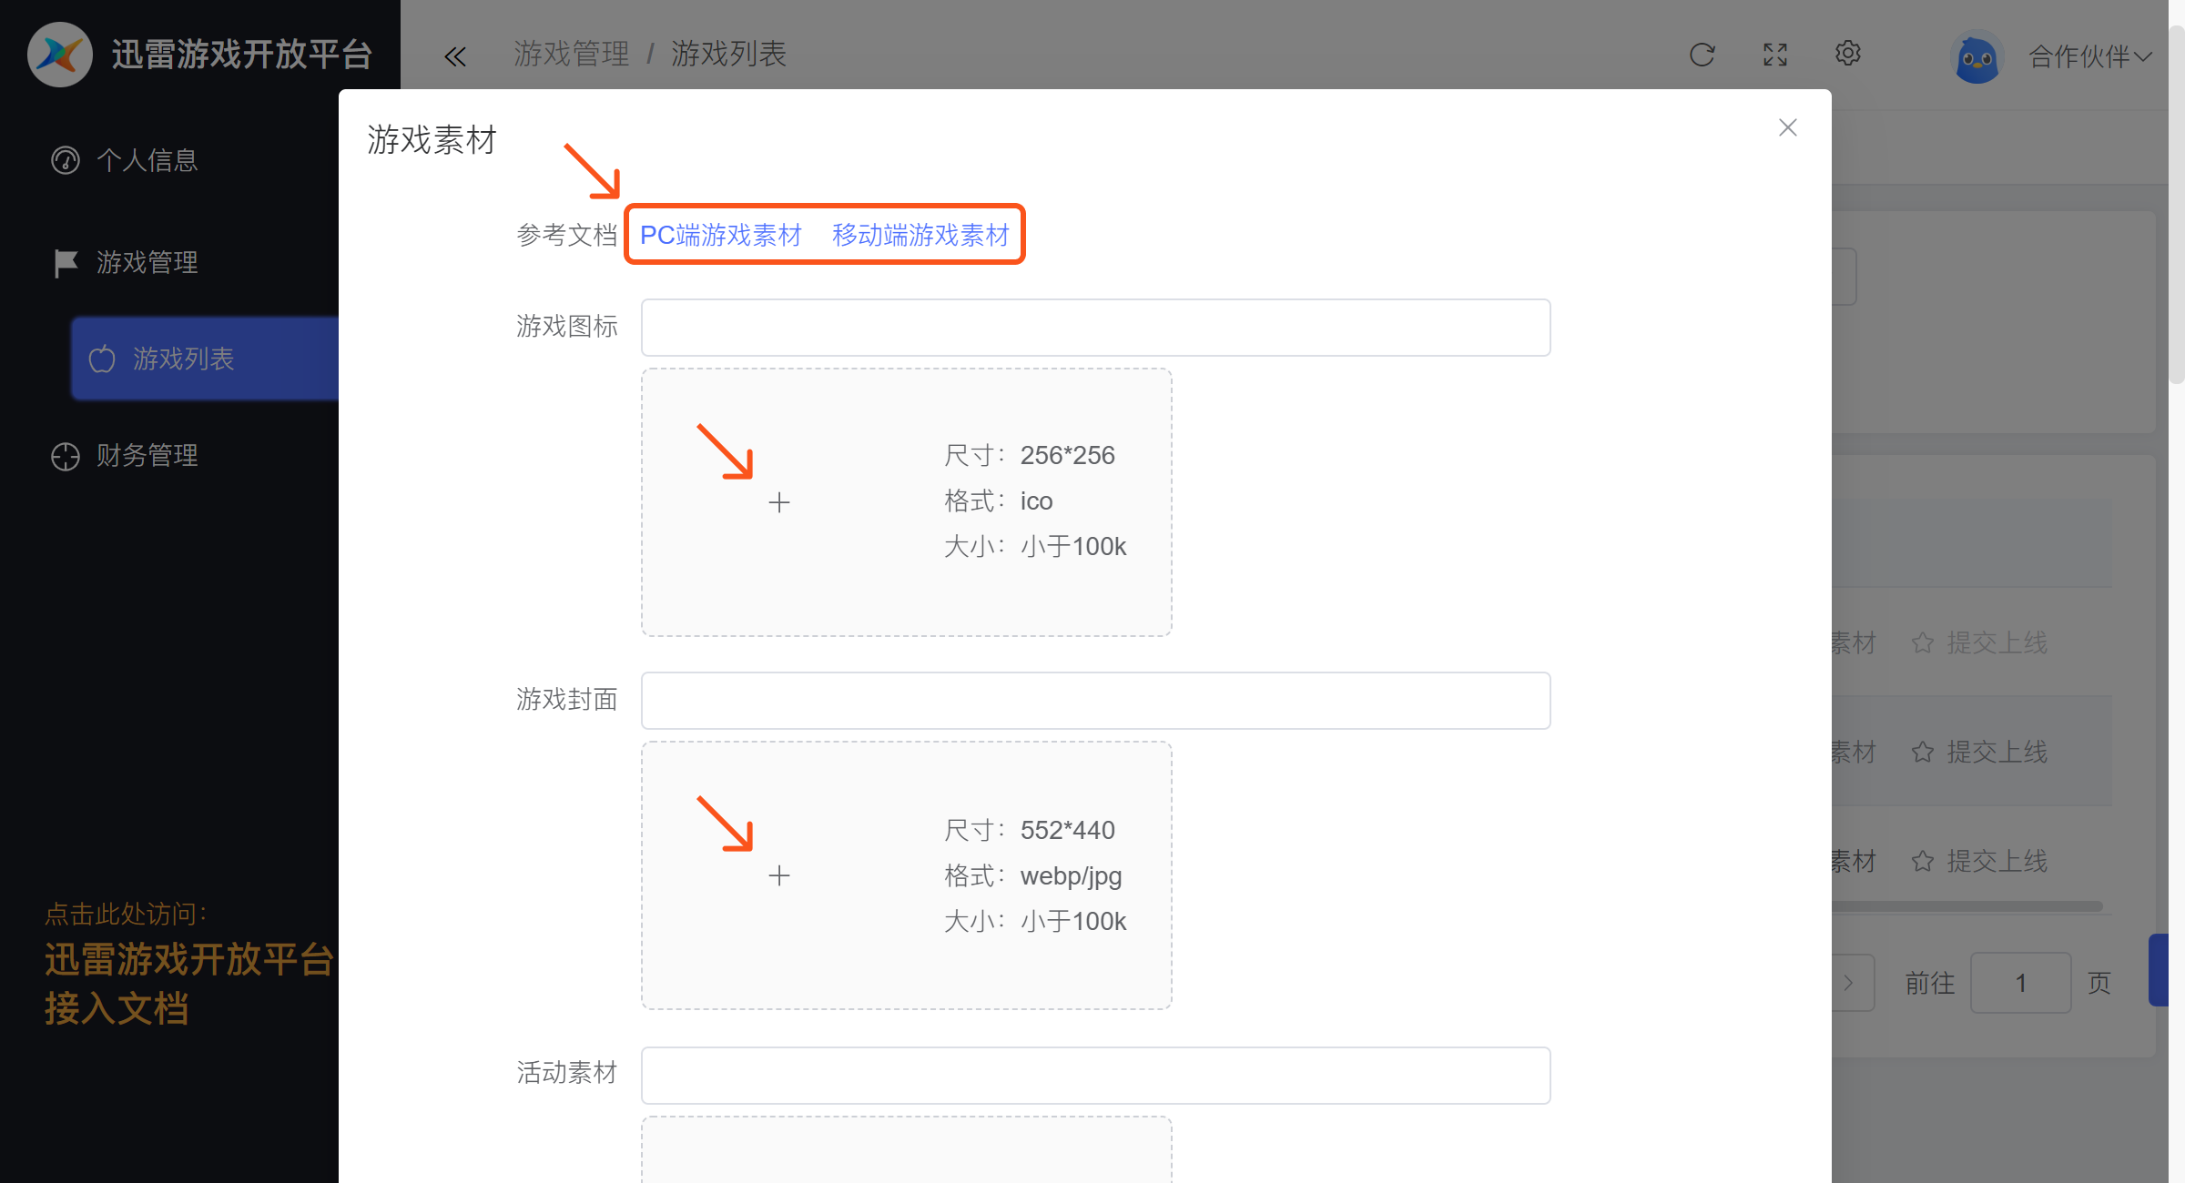This screenshot has width=2185, height=1183.
Task: Upload a game cover via plus box
Action: coord(907,875)
